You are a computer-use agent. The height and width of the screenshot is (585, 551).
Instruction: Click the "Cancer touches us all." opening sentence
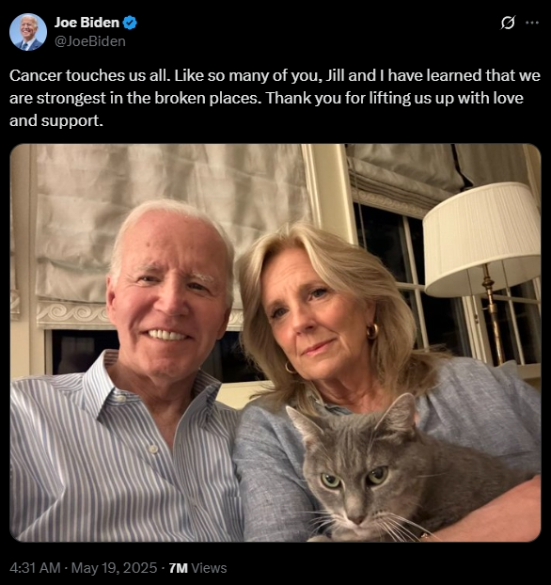(x=90, y=75)
